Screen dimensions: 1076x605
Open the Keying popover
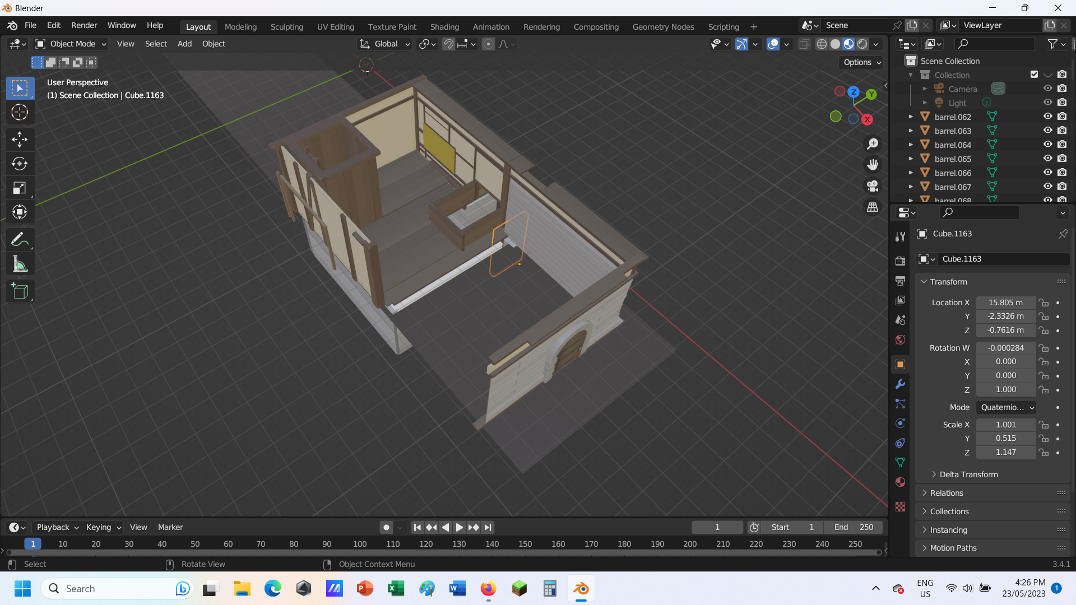pyautogui.click(x=103, y=527)
